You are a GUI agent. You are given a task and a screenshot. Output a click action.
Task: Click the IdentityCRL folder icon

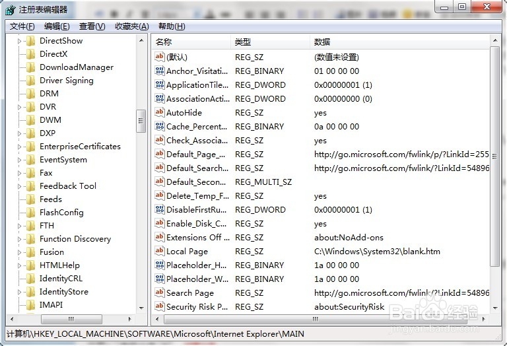(30, 279)
